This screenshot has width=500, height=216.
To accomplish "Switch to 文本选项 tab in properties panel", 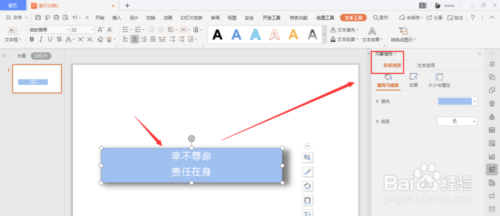I will pyautogui.click(x=426, y=65).
